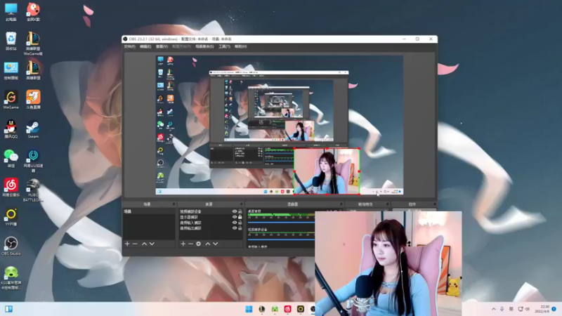Toggle the lock on the 视频捕获设备 source
This screenshot has width=562, height=316.
click(240, 211)
